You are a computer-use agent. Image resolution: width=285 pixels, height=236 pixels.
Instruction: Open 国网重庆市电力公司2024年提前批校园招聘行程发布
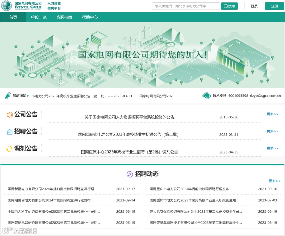pos(189,189)
